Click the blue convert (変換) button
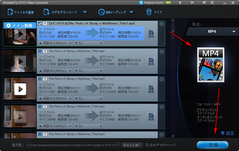Screen dimensions: 239x151 [212, 145]
